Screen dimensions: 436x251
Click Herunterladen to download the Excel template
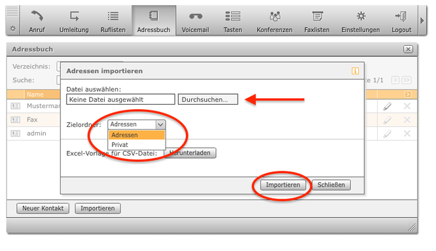coord(191,153)
